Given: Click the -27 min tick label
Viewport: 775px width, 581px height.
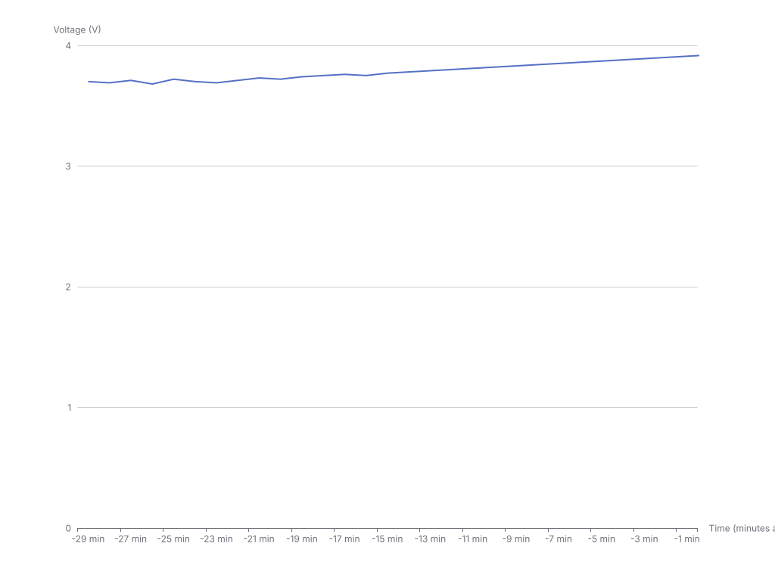Looking at the screenshot, I should (131, 539).
